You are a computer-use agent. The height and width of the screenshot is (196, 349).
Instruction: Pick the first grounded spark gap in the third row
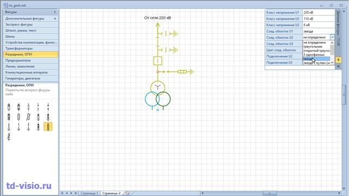tap(9, 127)
